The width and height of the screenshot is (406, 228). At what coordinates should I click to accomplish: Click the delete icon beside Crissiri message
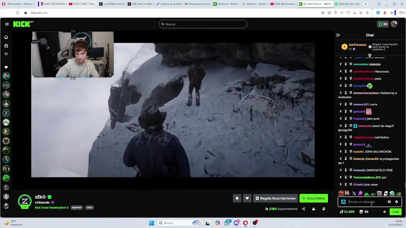pyautogui.click(x=341, y=184)
